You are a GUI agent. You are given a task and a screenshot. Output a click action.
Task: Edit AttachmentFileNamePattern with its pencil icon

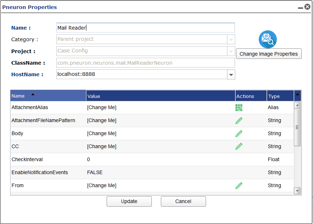pyautogui.click(x=239, y=120)
